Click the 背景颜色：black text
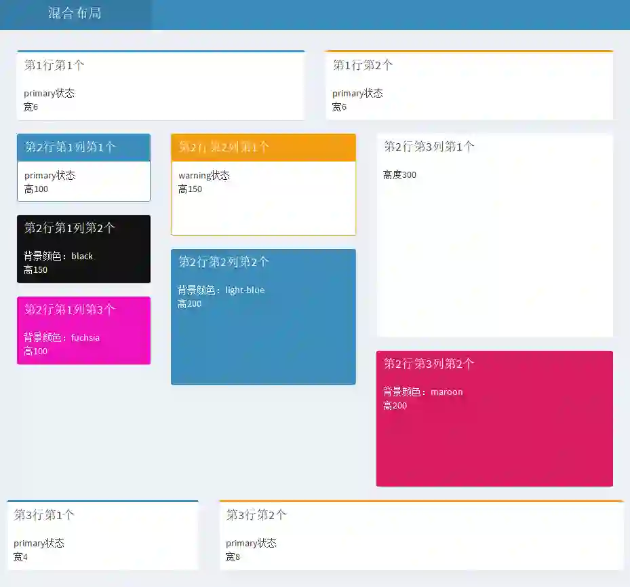The width and height of the screenshot is (630, 587). pos(58,256)
